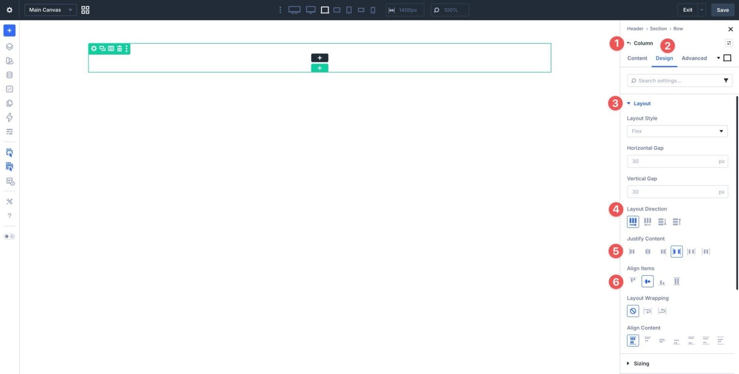Duplicate the row using green toolbar icon
739x374 pixels.
[102, 48]
